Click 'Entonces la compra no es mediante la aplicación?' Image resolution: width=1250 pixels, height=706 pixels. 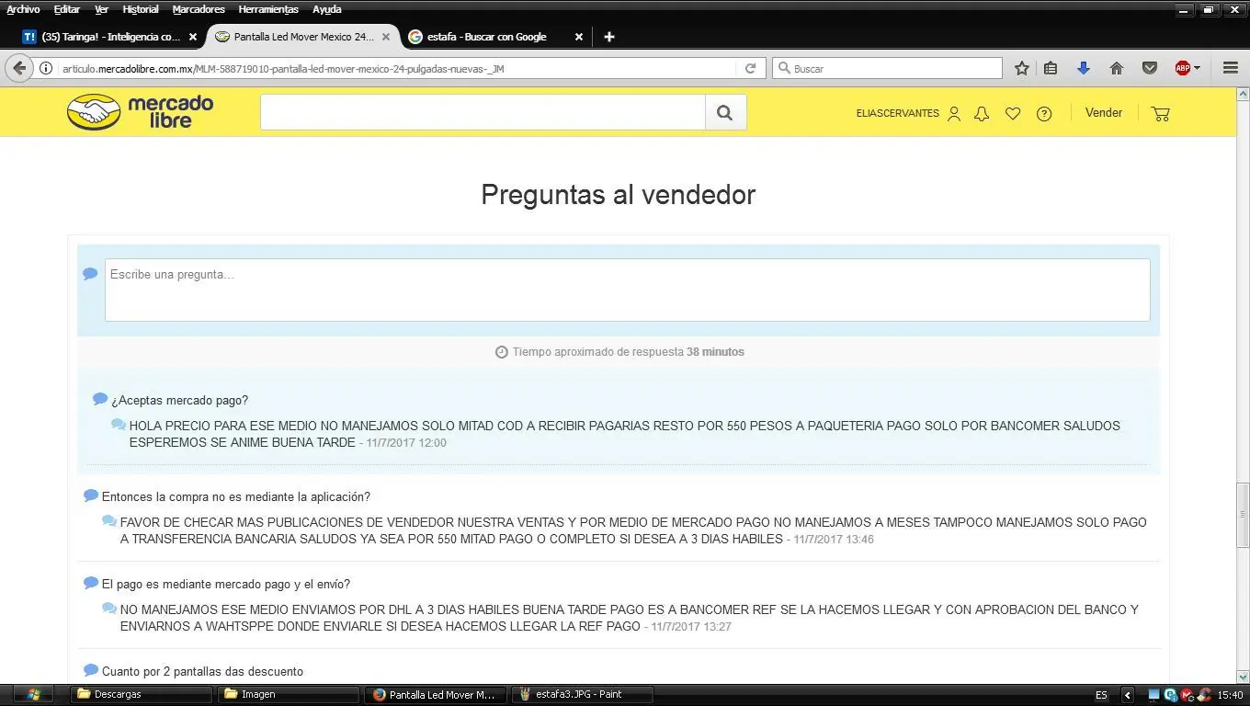[236, 496]
